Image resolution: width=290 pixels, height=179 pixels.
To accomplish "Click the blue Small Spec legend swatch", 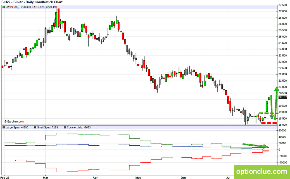I will (x=35, y=128).
